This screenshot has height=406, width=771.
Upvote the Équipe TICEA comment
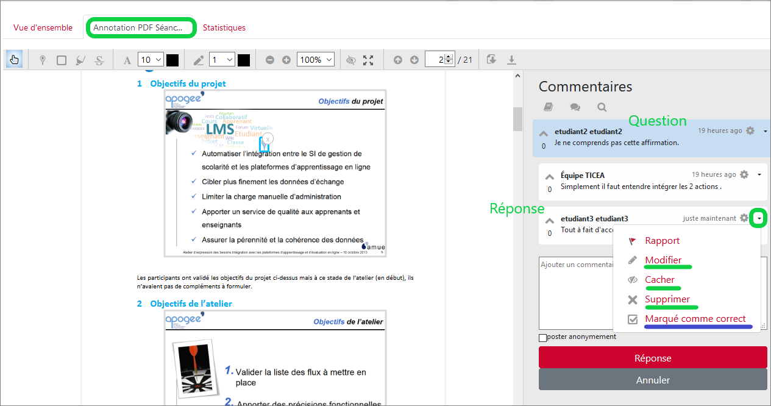(x=550, y=178)
